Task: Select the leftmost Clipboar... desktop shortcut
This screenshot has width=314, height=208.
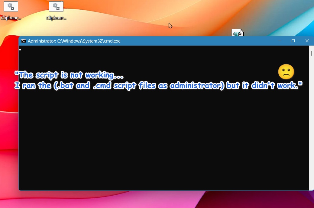Action: coord(11,10)
